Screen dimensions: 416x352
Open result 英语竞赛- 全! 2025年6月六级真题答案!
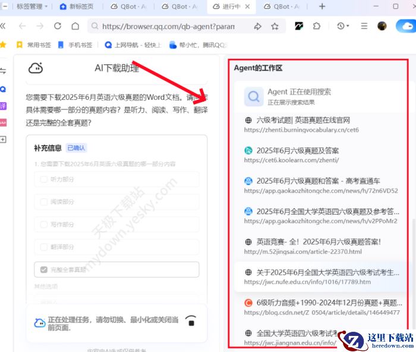(319, 242)
